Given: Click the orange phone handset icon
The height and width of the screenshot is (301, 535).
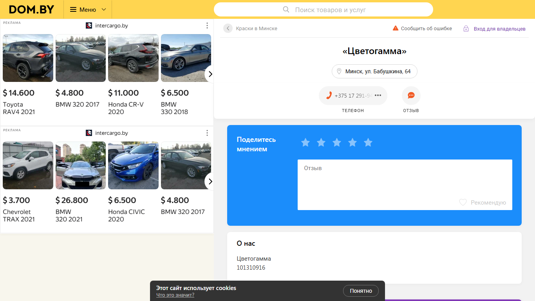Looking at the screenshot, I should pos(329,95).
